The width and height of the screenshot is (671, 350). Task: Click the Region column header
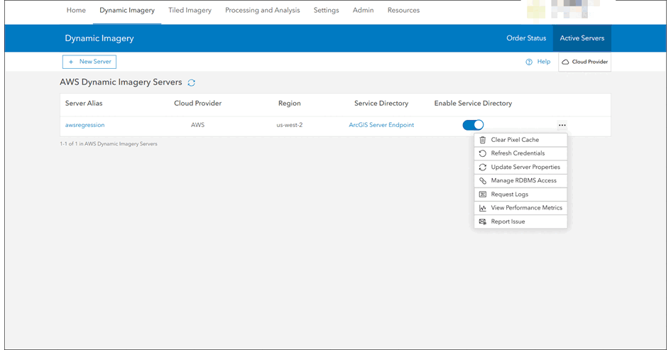pos(289,103)
